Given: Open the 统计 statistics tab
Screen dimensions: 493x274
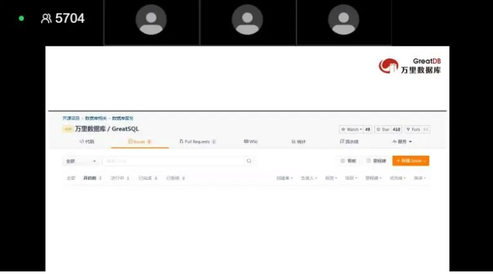Looking at the screenshot, I should (298, 142).
